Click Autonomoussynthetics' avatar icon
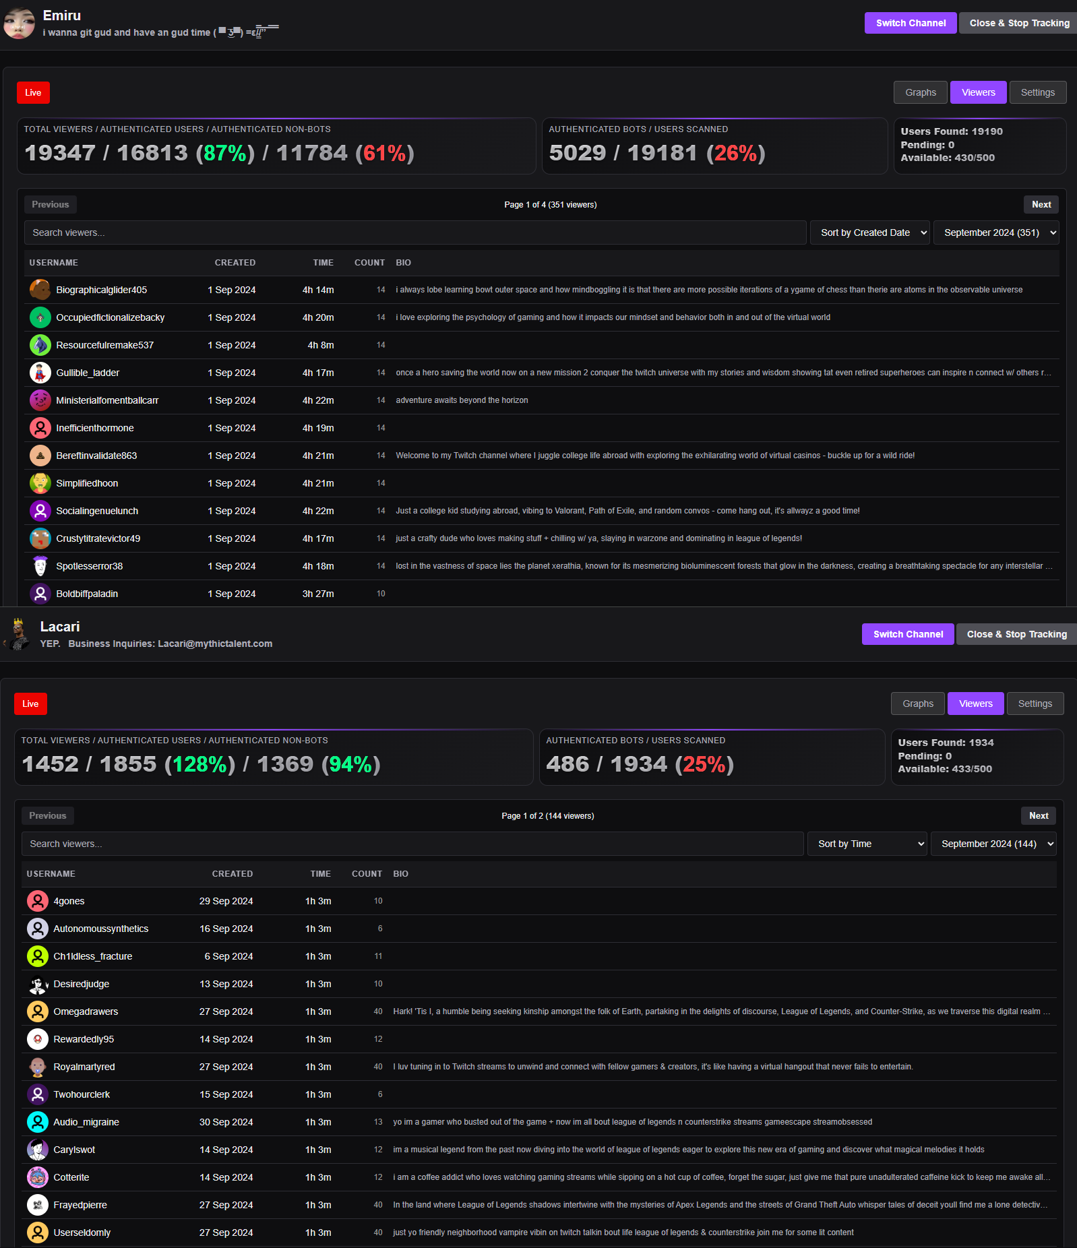The image size is (1077, 1248). (38, 929)
